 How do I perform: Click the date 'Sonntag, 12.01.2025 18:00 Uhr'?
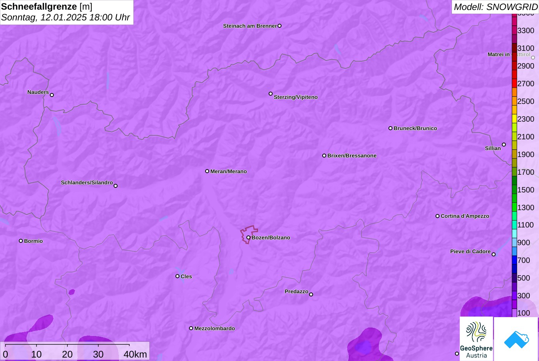click(x=65, y=17)
